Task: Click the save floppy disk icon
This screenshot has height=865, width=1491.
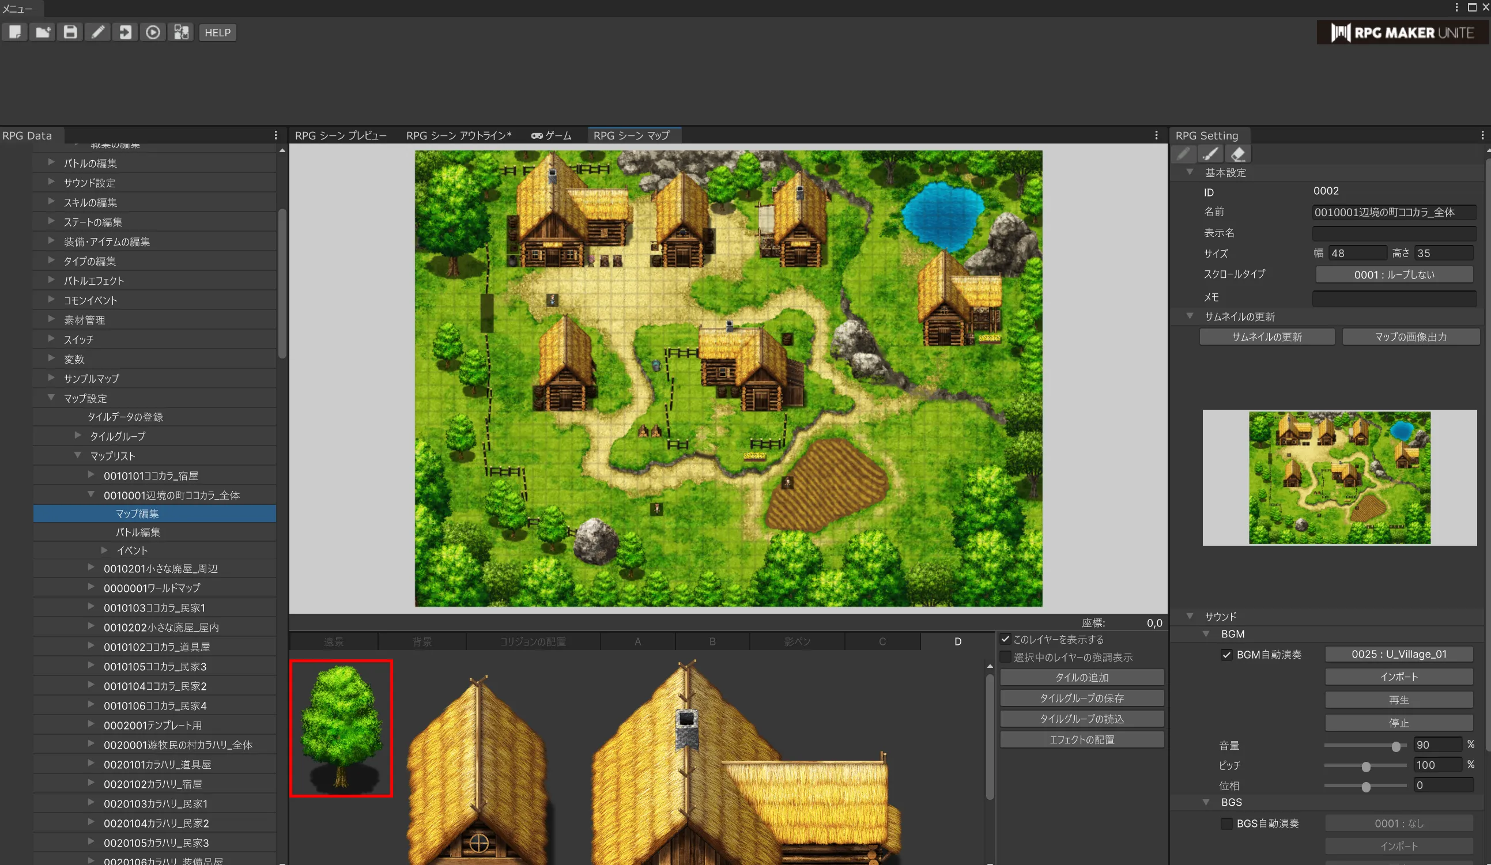Action: point(70,32)
